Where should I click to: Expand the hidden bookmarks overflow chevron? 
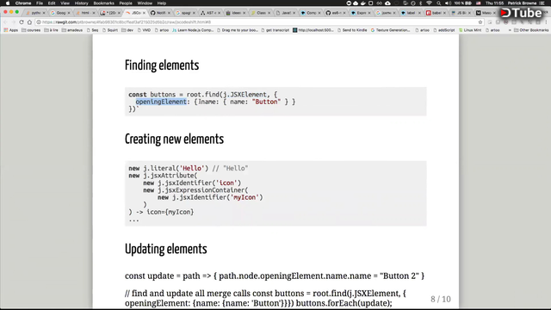coord(510,30)
